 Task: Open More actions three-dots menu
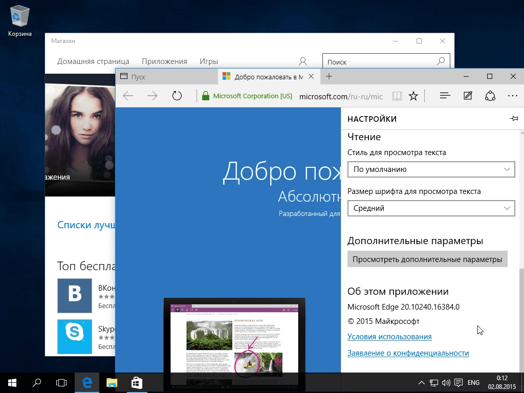[513, 96]
